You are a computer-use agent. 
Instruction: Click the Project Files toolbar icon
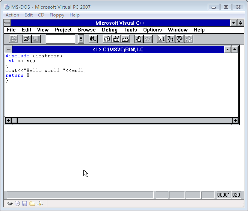(x=14, y=39)
